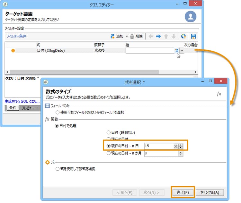Click the right arrow of the horizontal scrollbar

[x=195, y=72]
